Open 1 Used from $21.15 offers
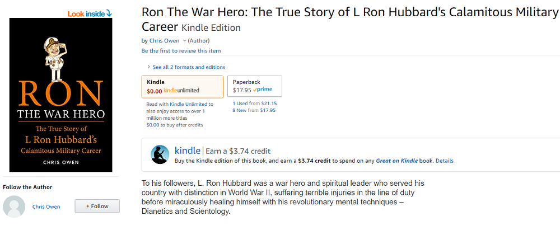560x230 pixels. tap(255, 104)
